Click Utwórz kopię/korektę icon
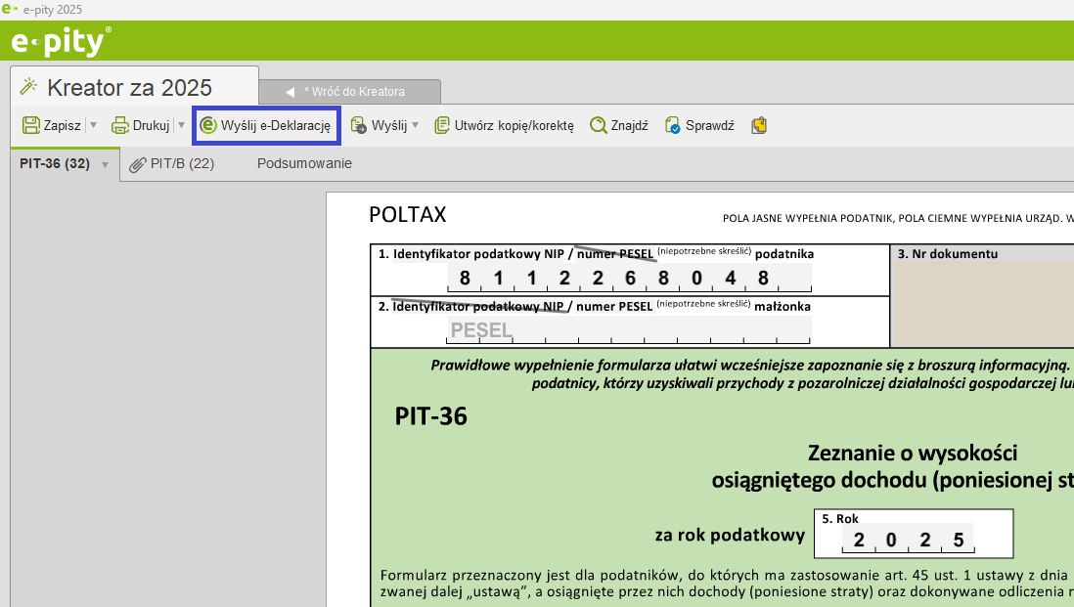 (x=442, y=125)
